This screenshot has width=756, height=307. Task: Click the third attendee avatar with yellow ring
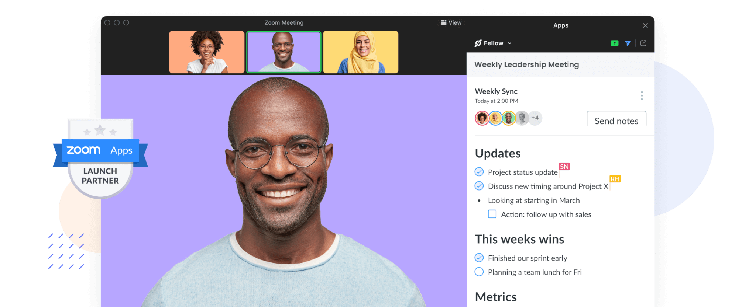(509, 118)
